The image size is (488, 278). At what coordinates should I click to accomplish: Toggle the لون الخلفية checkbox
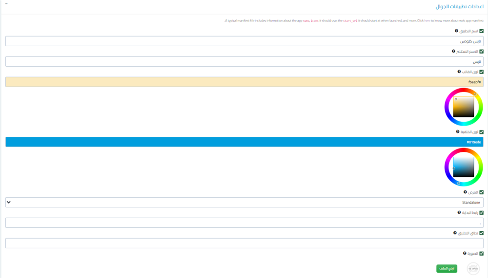481,132
